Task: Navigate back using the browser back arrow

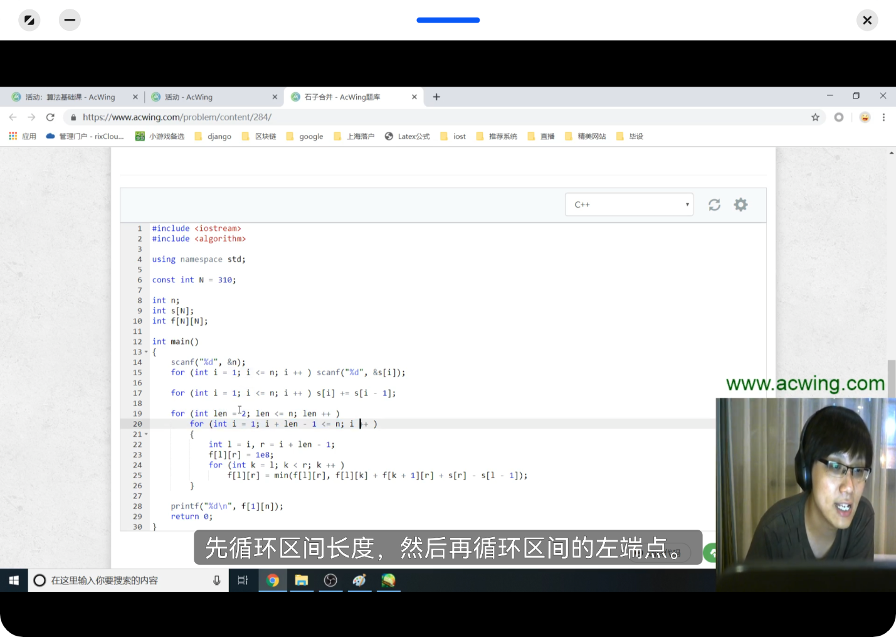Action: pyautogui.click(x=13, y=117)
